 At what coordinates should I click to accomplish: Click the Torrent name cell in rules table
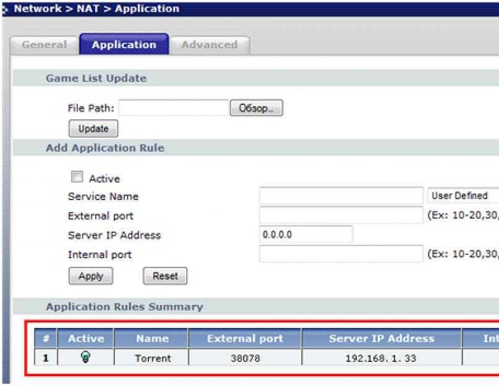coord(151,358)
